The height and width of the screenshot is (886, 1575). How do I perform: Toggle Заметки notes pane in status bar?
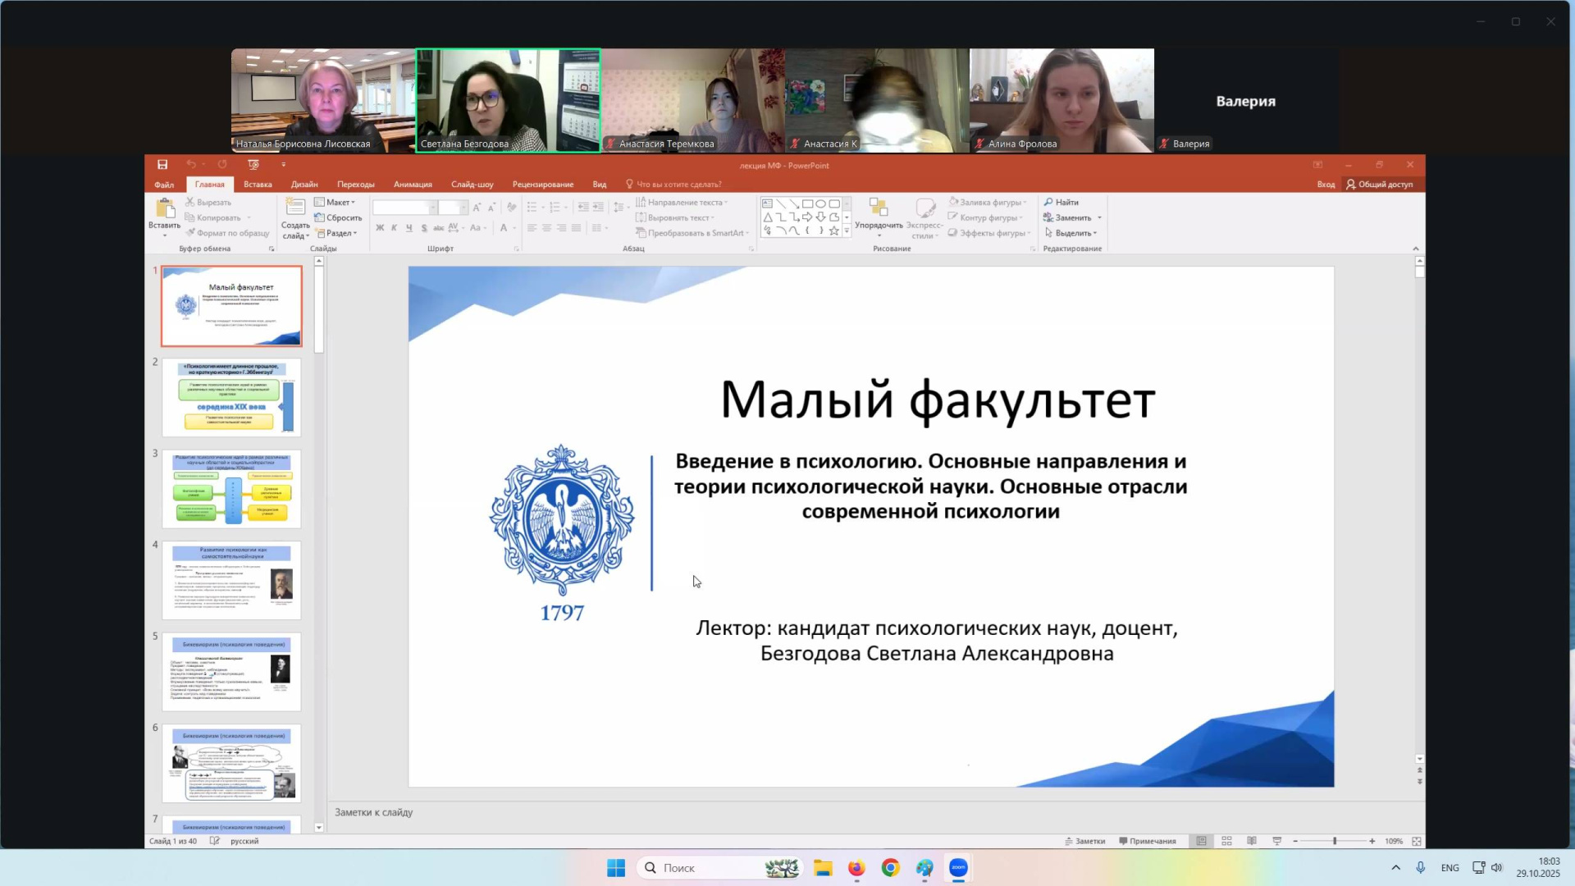click(1084, 842)
